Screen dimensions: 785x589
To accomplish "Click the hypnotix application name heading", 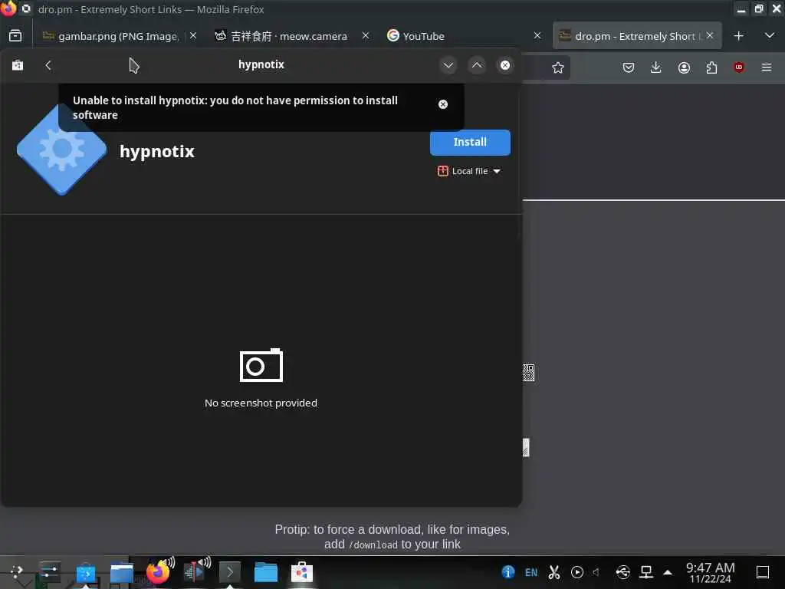I will click(x=156, y=151).
